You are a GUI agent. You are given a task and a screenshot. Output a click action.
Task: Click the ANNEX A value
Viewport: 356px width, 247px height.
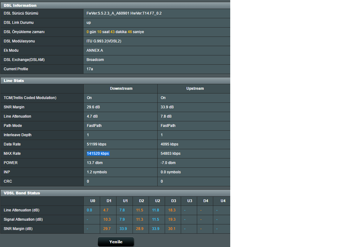point(95,50)
